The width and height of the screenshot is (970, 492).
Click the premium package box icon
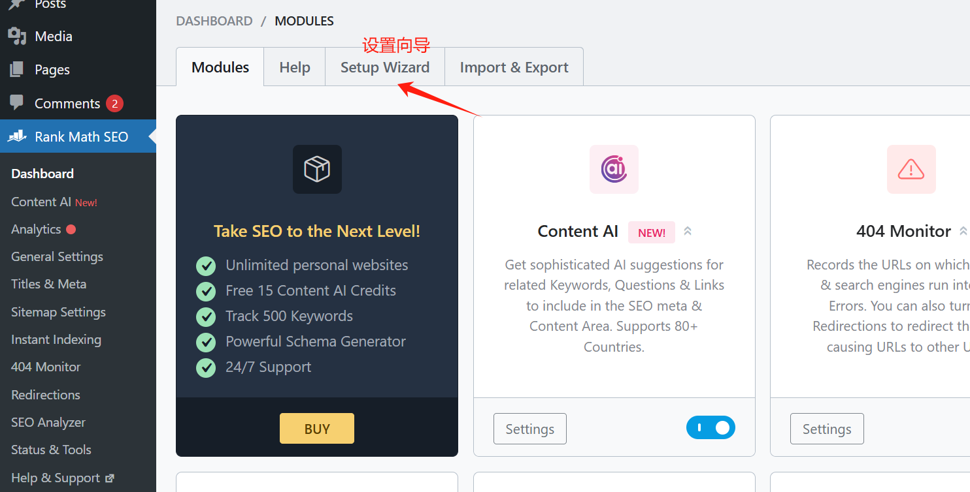[x=317, y=169]
